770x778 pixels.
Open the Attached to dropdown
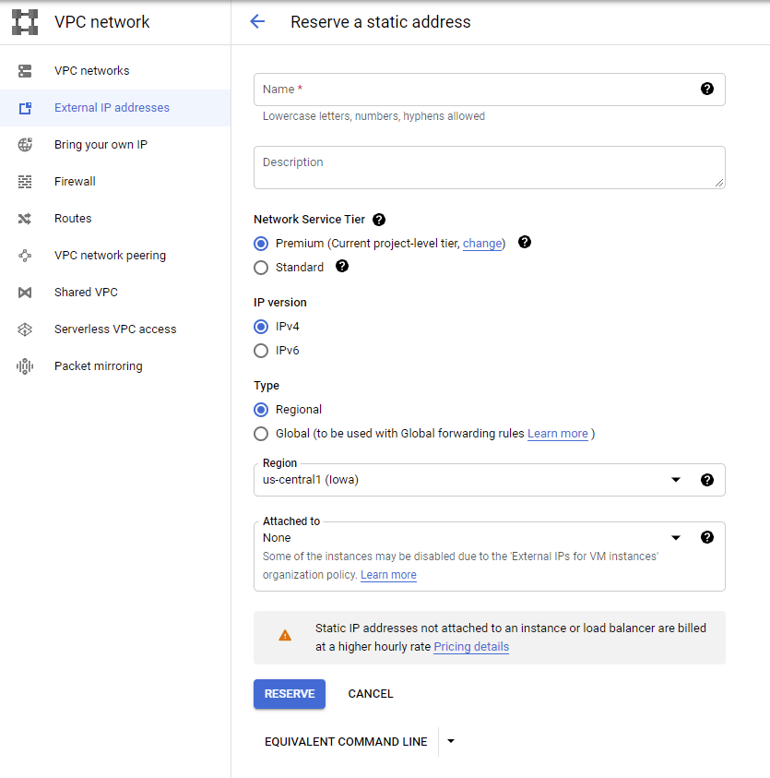pyautogui.click(x=676, y=536)
